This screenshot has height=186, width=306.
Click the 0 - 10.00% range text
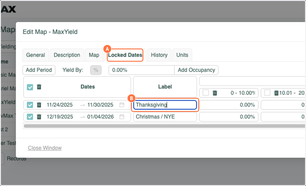pyautogui.click(x=243, y=93)
